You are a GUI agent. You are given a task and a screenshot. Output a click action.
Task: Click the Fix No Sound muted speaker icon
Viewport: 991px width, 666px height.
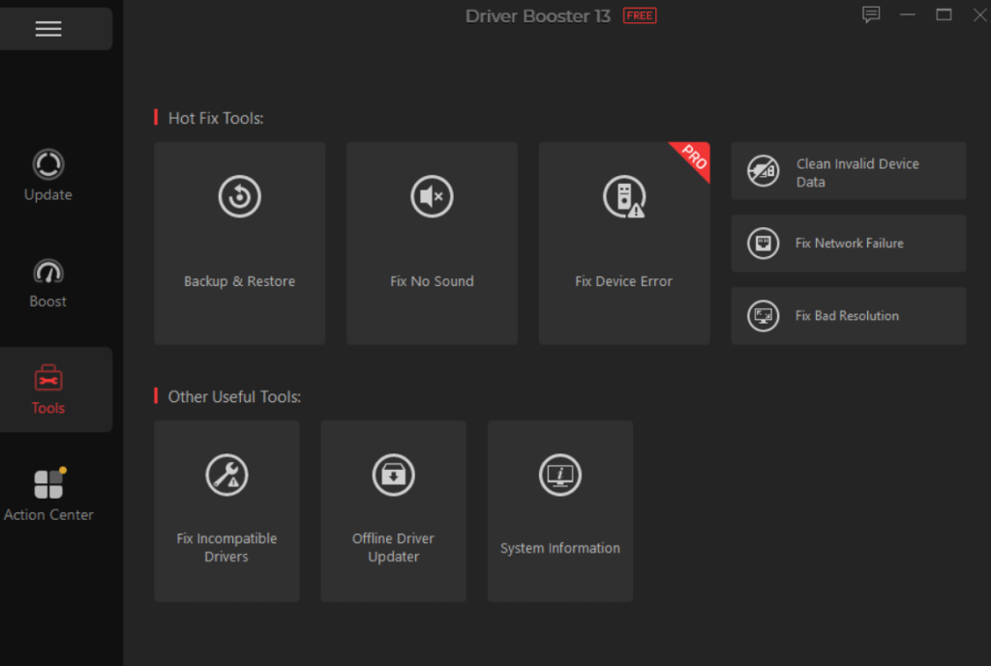[x=432, y=196]
